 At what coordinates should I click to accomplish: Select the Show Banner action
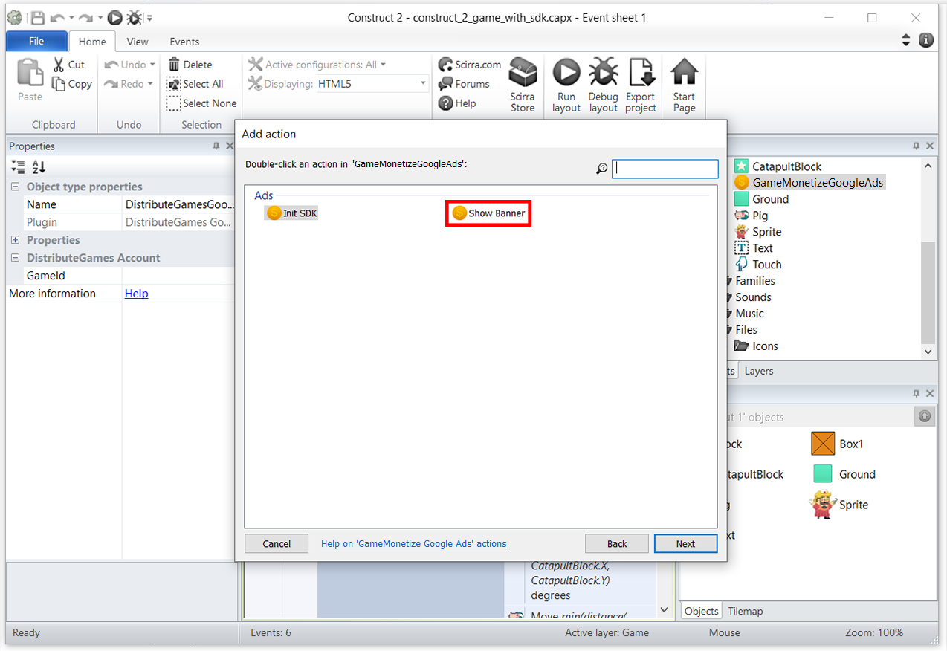tap(488, 213)
